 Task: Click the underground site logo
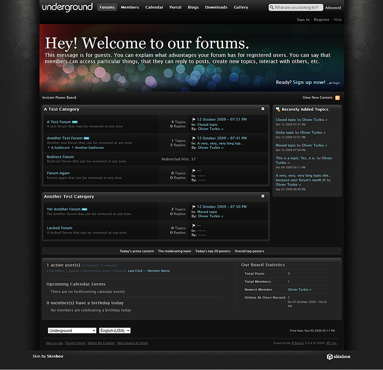tap(67, 7)
